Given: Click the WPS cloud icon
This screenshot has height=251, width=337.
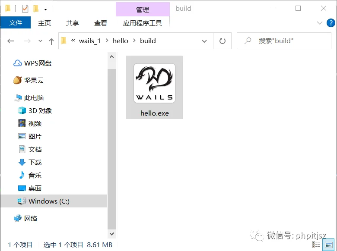Looking at the screenshot, I should (x=18, y=63).
